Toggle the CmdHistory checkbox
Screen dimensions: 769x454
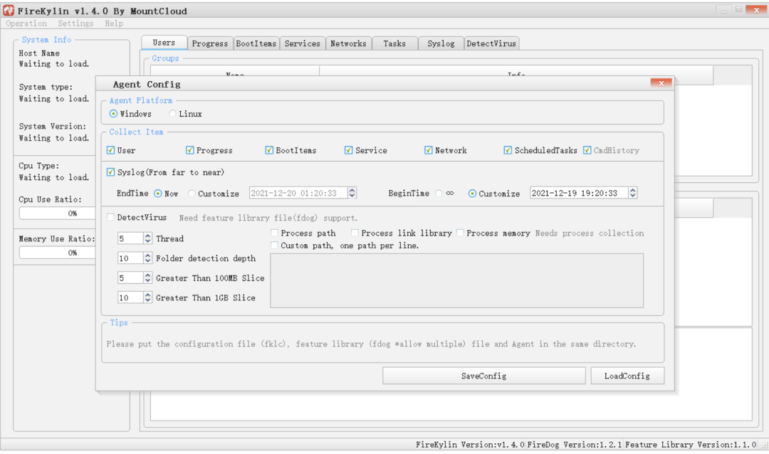pyautogui.click(x=587, y=150)
